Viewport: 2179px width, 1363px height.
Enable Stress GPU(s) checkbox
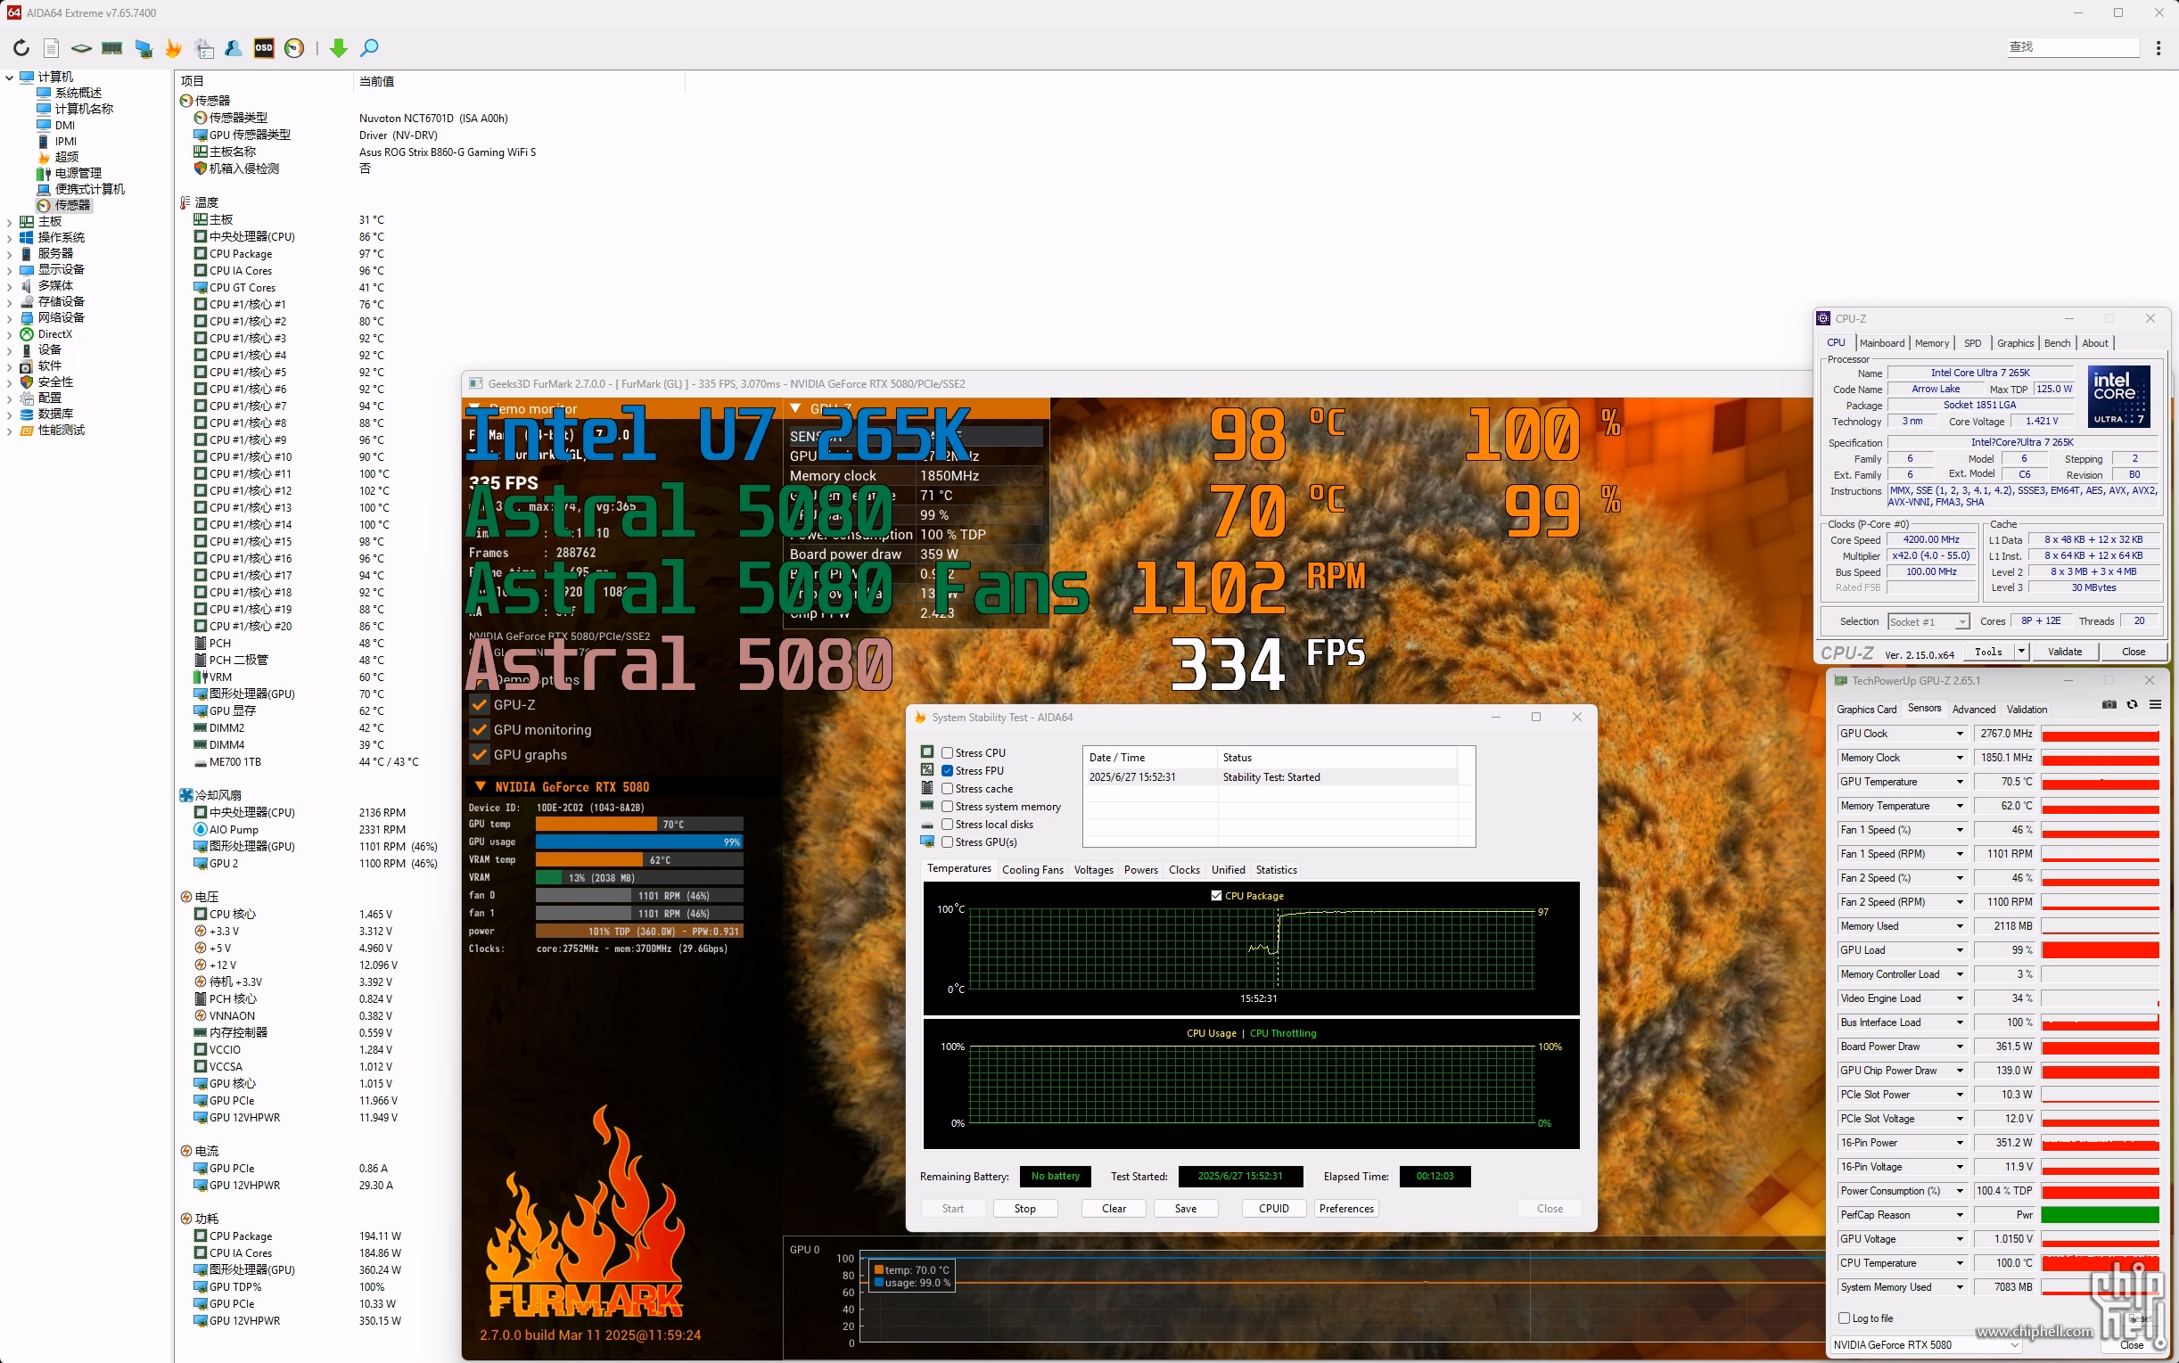coord(948,842)
